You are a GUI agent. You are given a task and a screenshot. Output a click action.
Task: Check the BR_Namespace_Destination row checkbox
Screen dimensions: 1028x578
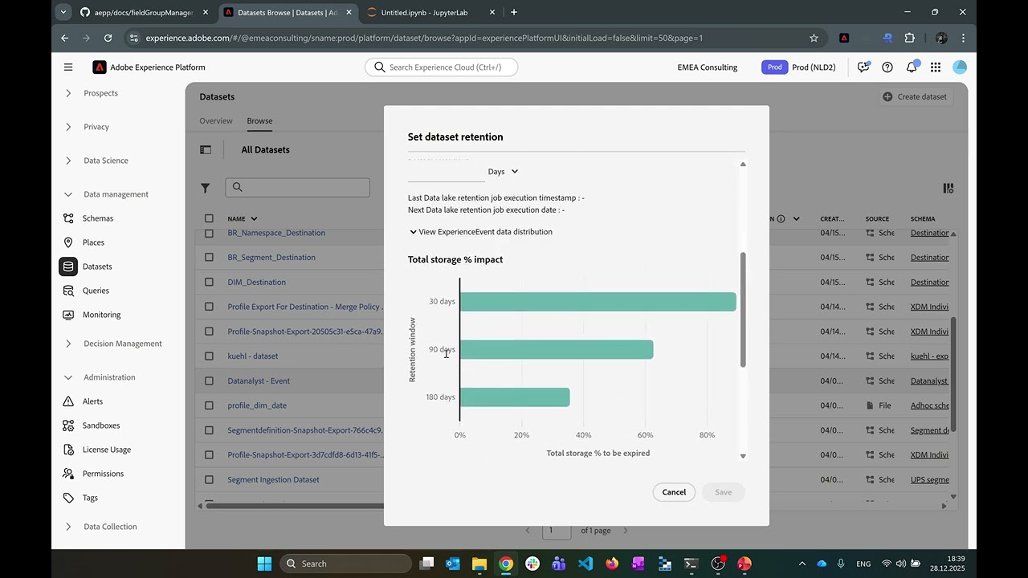[209, 233]
